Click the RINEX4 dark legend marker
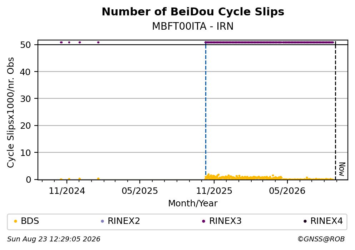The image size is (355, 250). click(x=305, y=221)
